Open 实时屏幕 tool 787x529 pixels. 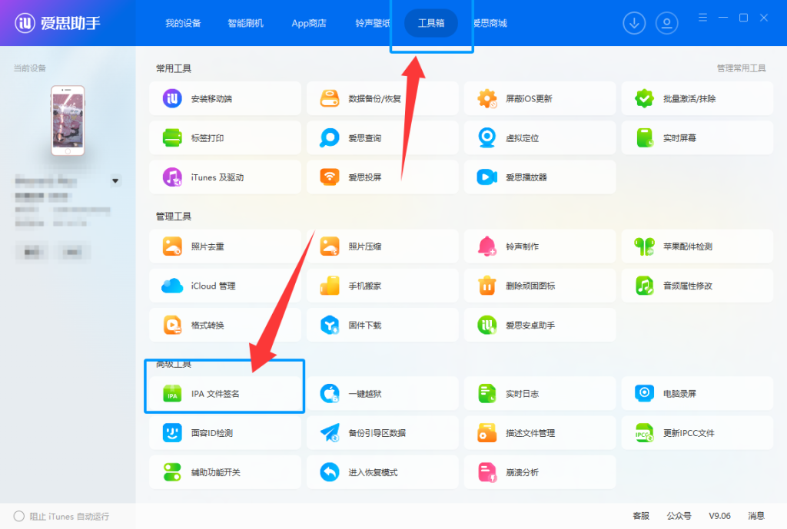coord(697,137)
